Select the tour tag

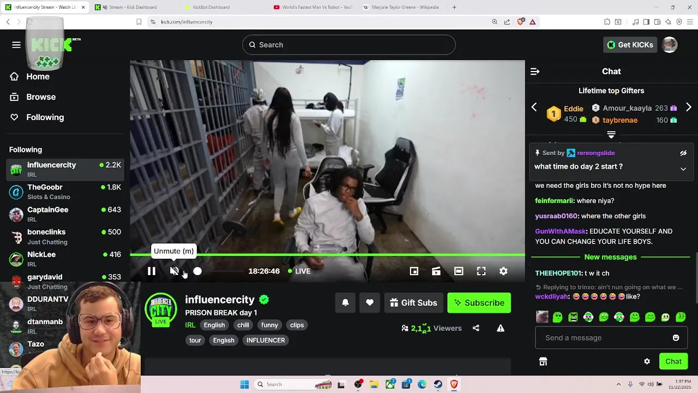pyautogui.click(x=195, y=340)
